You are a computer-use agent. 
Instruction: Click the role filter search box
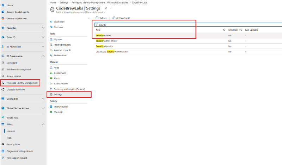point(188,25)
